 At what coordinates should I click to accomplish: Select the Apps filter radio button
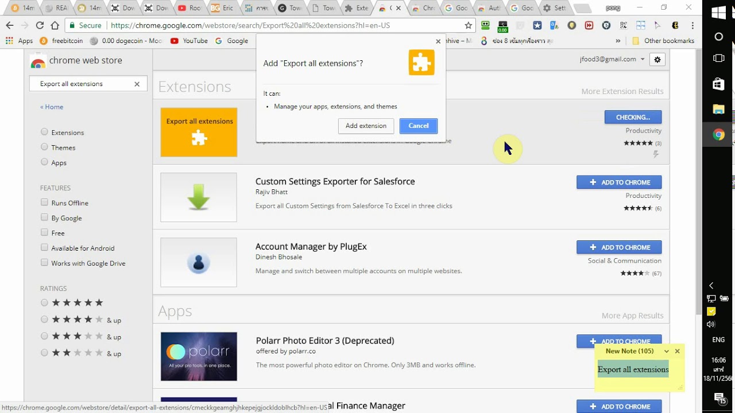pos(44,162)
